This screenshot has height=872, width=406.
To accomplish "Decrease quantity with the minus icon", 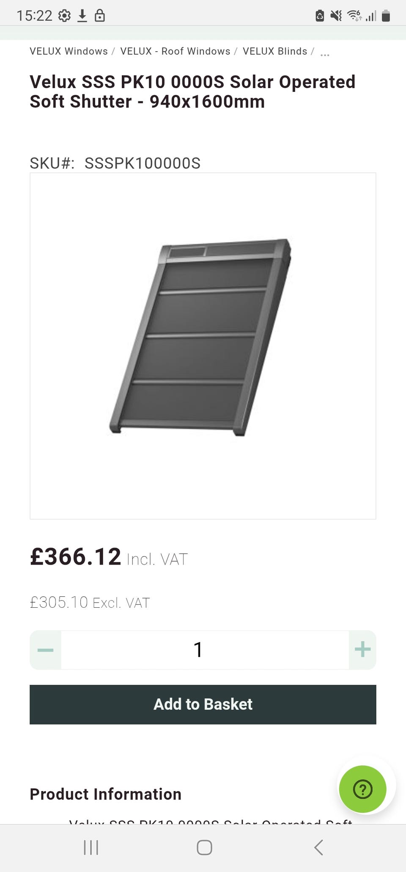I will pos(45,650).
